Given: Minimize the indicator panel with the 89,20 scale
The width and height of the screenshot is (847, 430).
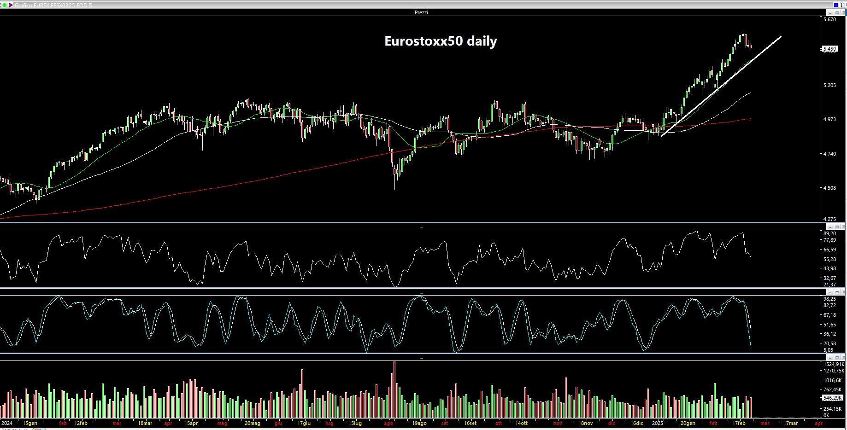Looking at the screenshot, I should click(x=830, y=227).
